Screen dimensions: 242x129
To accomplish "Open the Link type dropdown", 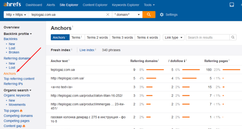I will [x=174, y=37].
